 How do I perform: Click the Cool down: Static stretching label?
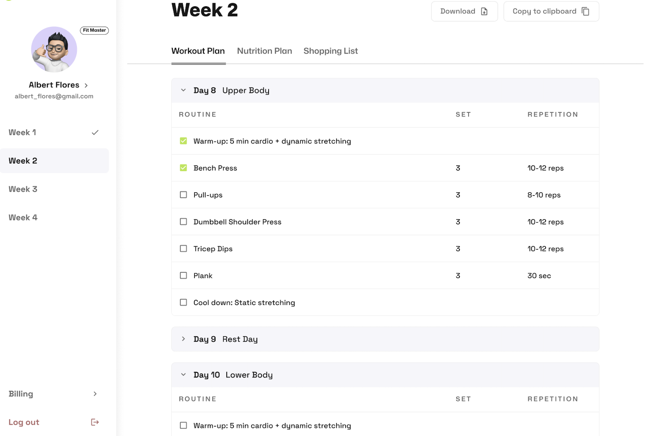pyautogui.click(x=244, y=303)
